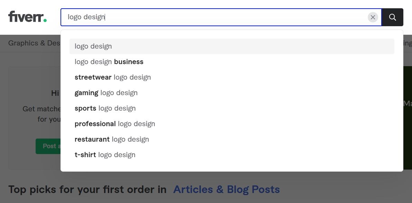Choose 'logo design business' suggestion
Screen dimensions: 412x203
click(109, 62)
